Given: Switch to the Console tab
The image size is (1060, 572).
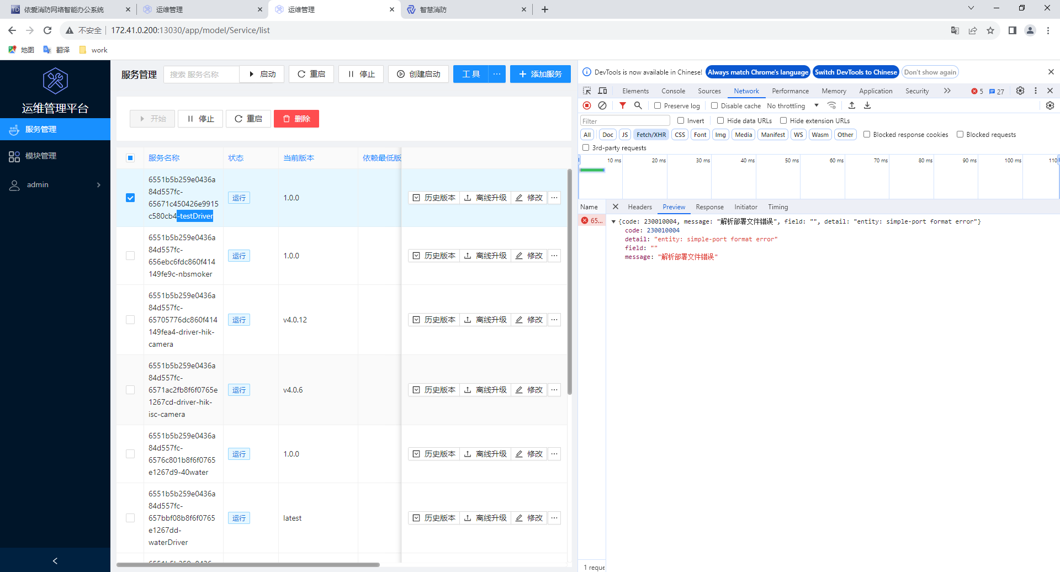Looking at the screenshot, I should (x=673, y=91).
